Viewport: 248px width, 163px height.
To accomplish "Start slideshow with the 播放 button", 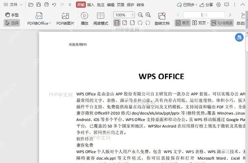I will tap(84, 19).
